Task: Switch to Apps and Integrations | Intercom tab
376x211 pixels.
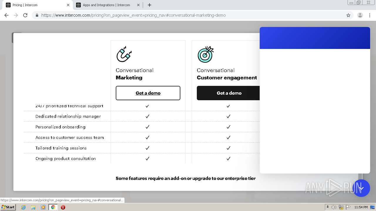Action: point(108,5)
